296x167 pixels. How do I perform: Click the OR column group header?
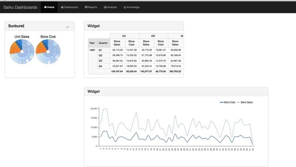153,36
